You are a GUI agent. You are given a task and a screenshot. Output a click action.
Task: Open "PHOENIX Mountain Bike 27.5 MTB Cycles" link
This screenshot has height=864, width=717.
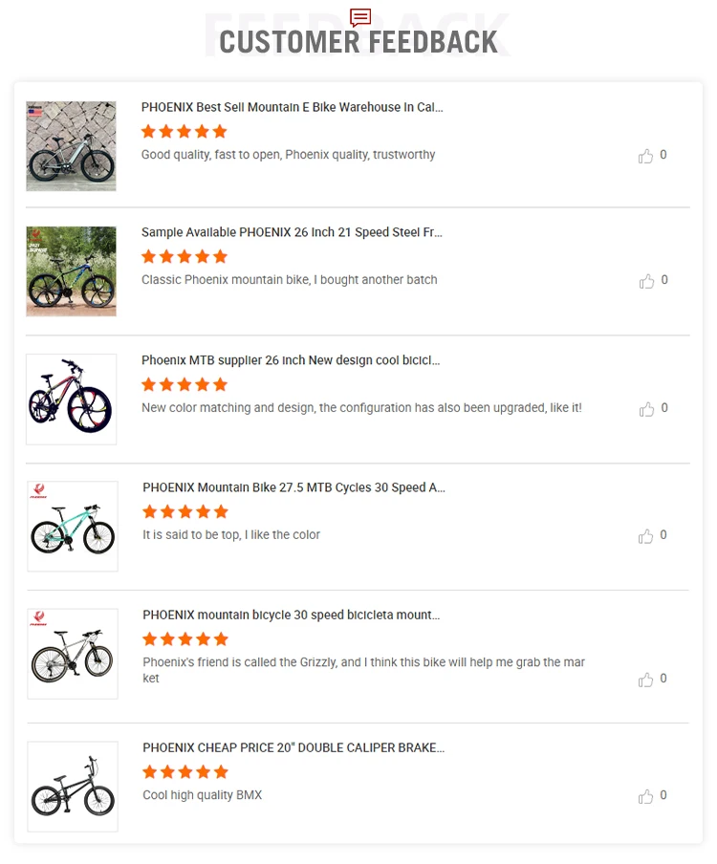pos(293,487)
